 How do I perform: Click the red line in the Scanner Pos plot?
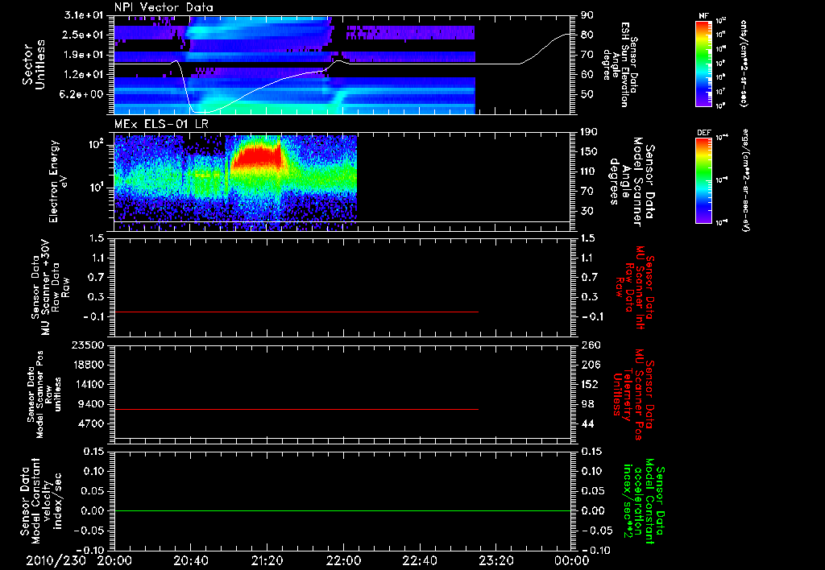click(296, 409)
